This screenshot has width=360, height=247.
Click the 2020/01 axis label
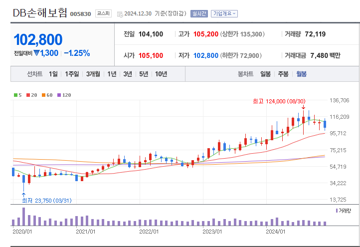tap(22, 232)
